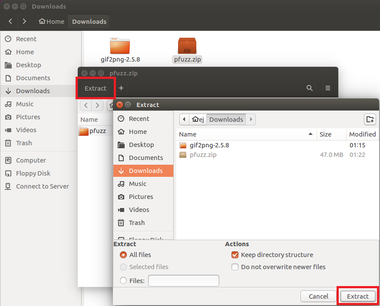
Task: Open Trash in Extract dialog sidebar
Action: [136, 223]
